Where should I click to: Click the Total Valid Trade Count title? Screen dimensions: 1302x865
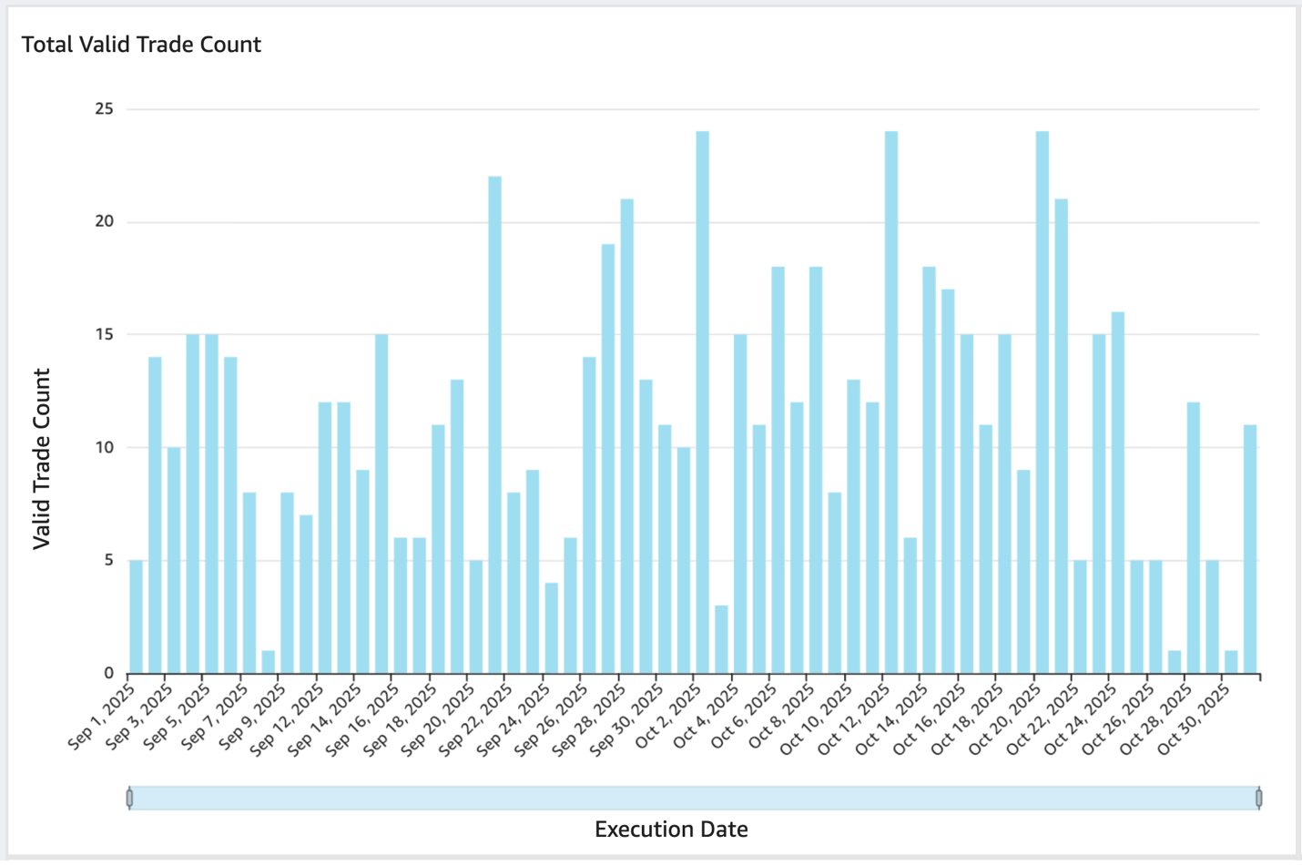pyautogui.click(x=141, y=45)
